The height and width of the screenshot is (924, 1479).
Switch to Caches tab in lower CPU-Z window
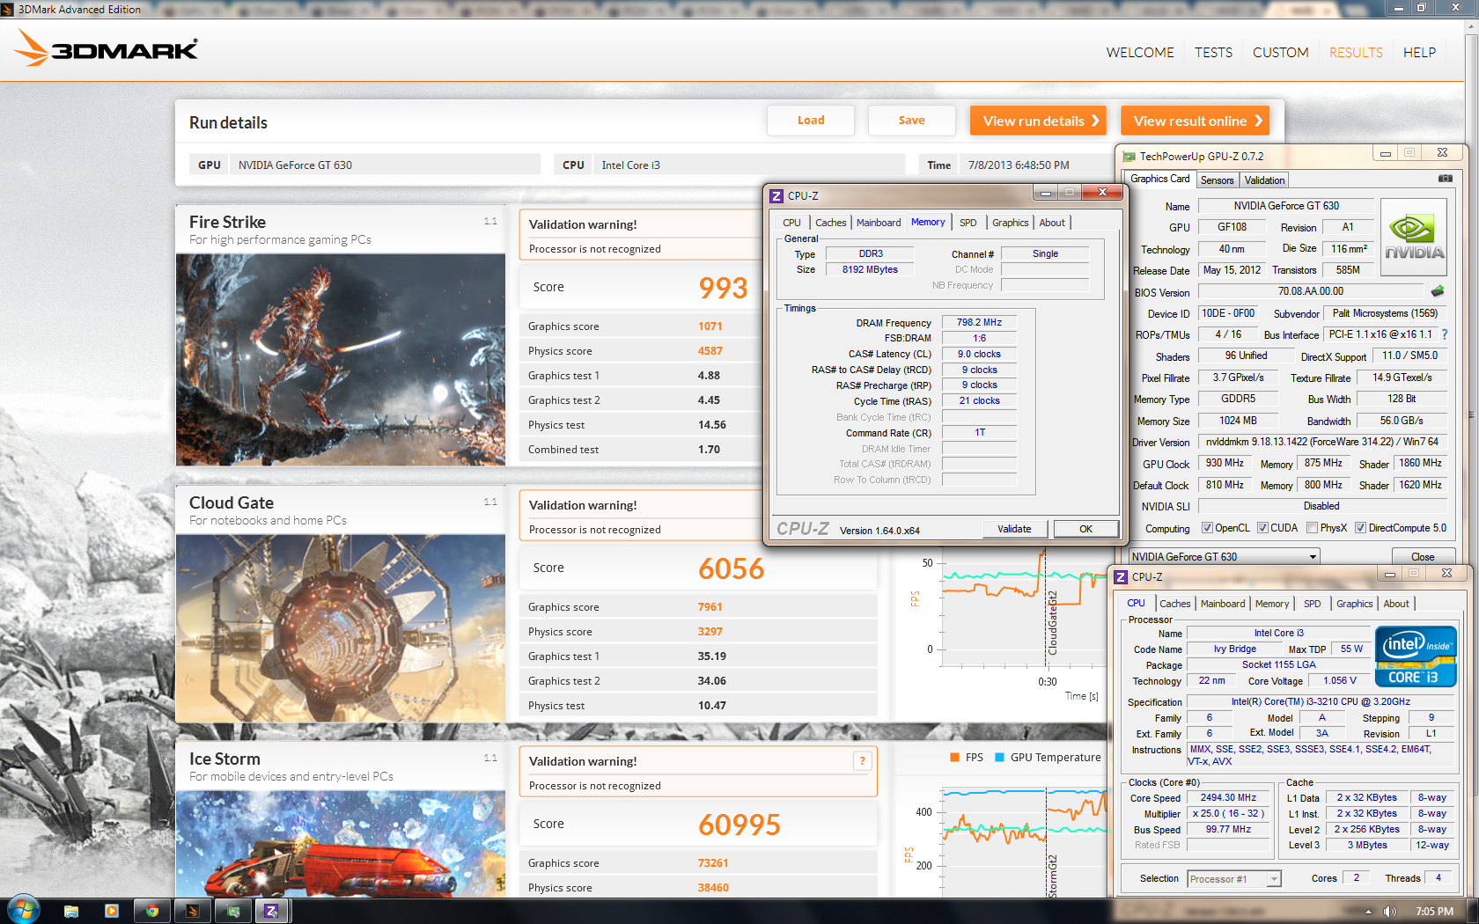point(1174,604)
